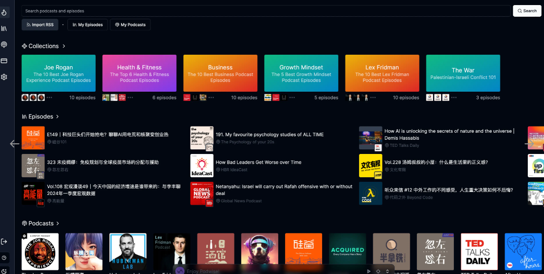Viewport: 544px width, 274px height.
Task: Click the log out icon in sidebar
Action: click(x=4, y=242)
